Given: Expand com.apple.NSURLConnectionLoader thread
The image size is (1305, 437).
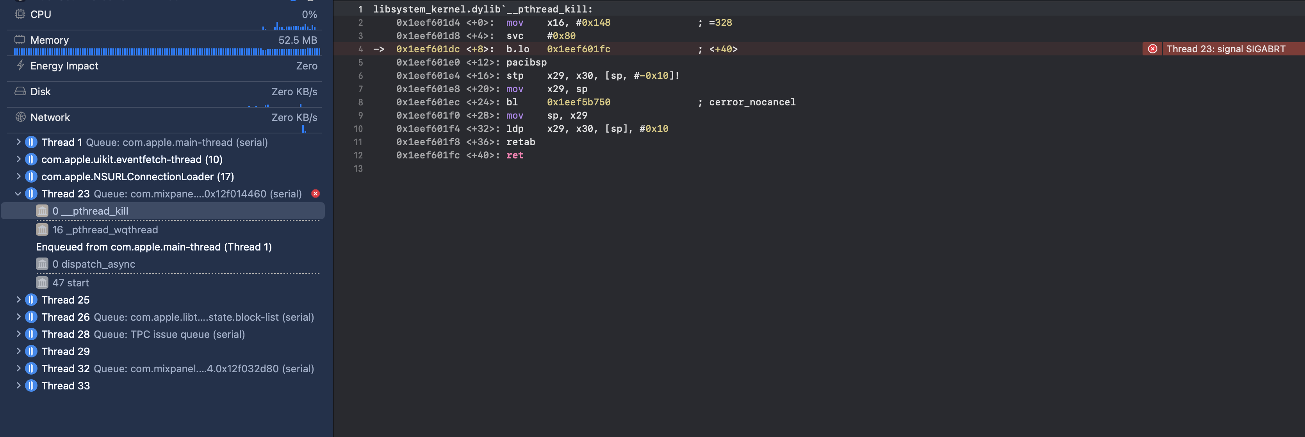Looking at the screenshot, I should click(x=18, y=176).
